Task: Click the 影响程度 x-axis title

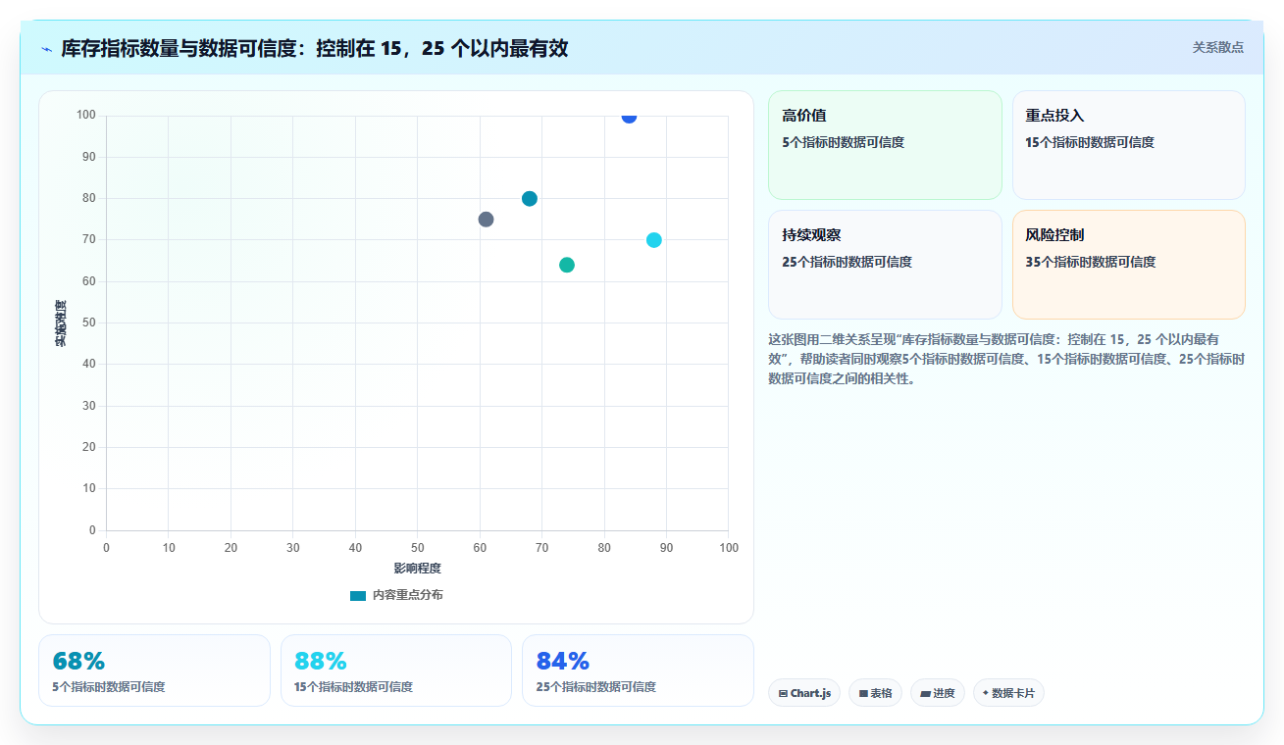Action: [417, 569]
